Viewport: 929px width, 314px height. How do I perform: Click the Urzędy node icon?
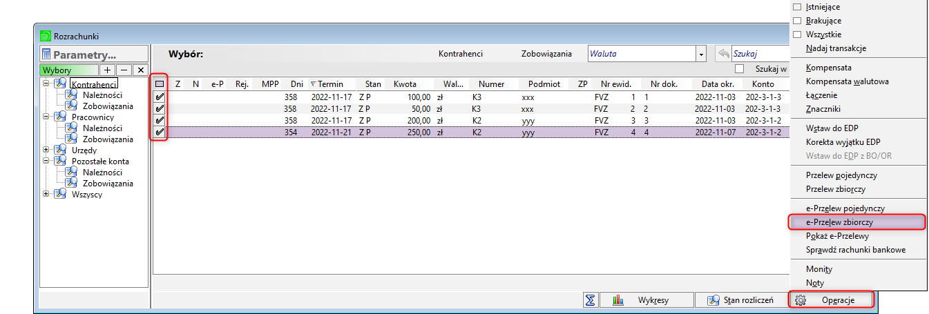60,150
